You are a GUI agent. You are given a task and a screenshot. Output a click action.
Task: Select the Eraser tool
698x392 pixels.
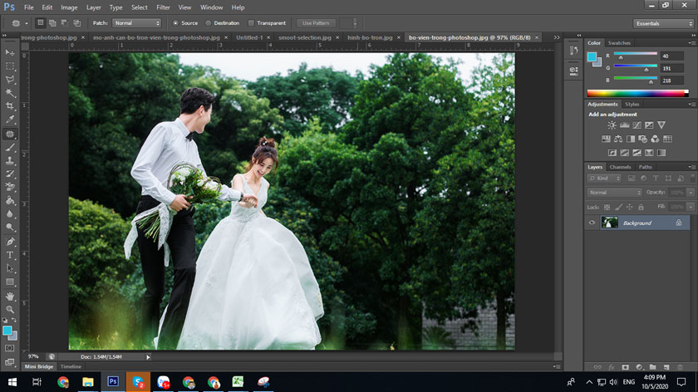click(x=10, y=187)
